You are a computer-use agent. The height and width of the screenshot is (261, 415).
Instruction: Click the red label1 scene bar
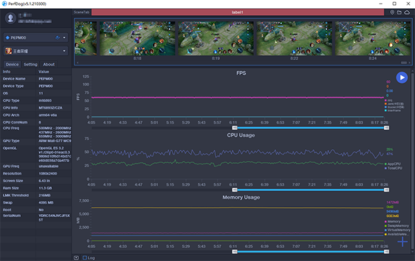(x=237, y=12)
